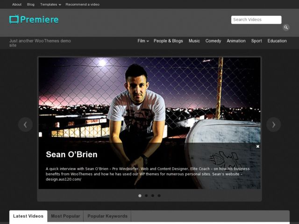The width and height of the screenshot is (299, 224).
Task: Go to previous slide arrow
Action: click(25, 125)
